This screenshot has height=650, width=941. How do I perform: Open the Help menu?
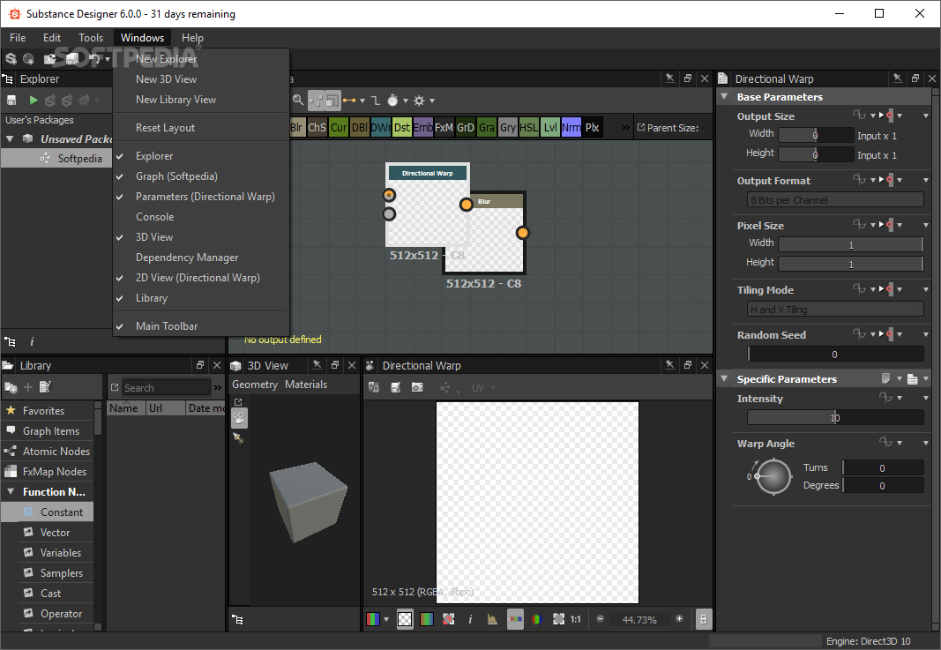[x=192, y=38]
